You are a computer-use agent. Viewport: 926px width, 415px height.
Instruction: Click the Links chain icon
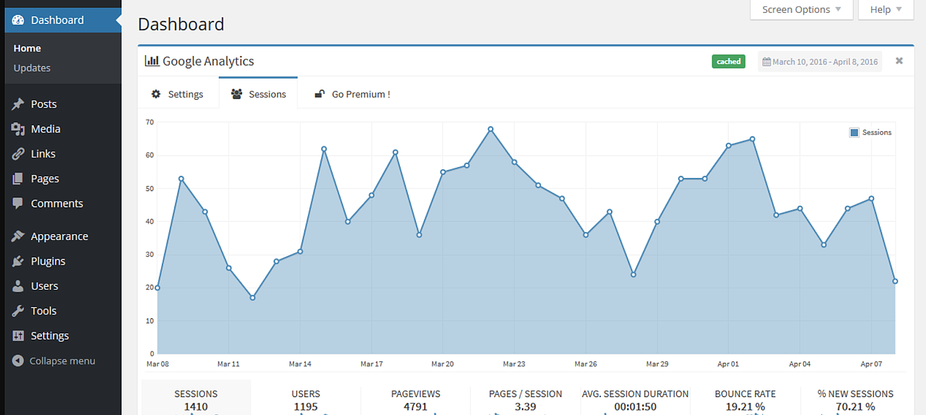pyautogui.click(x=18, y=154)
